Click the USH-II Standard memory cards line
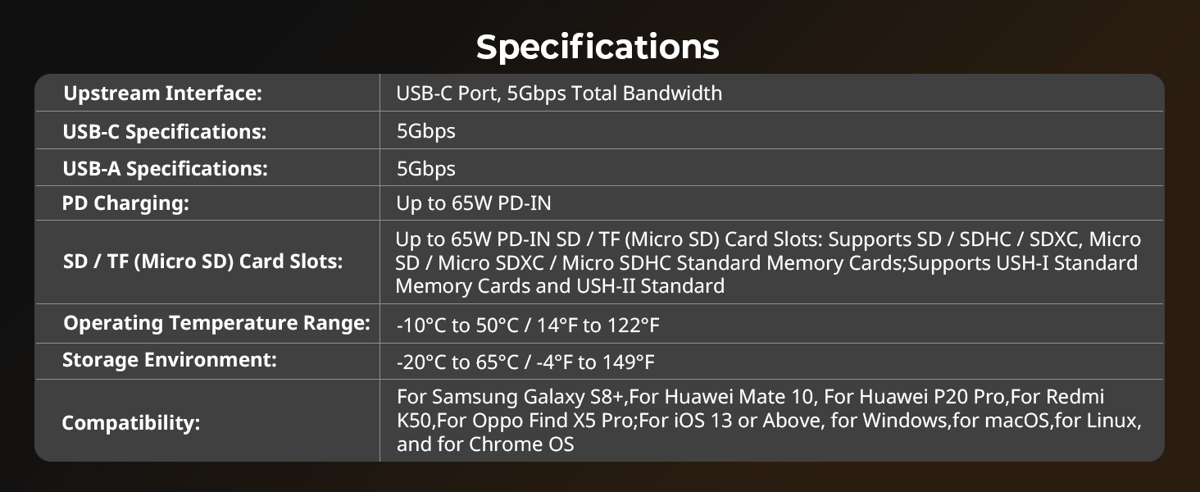Image resolution: width=1200 pixels, height=492 pixels. [x=560, y=286]
